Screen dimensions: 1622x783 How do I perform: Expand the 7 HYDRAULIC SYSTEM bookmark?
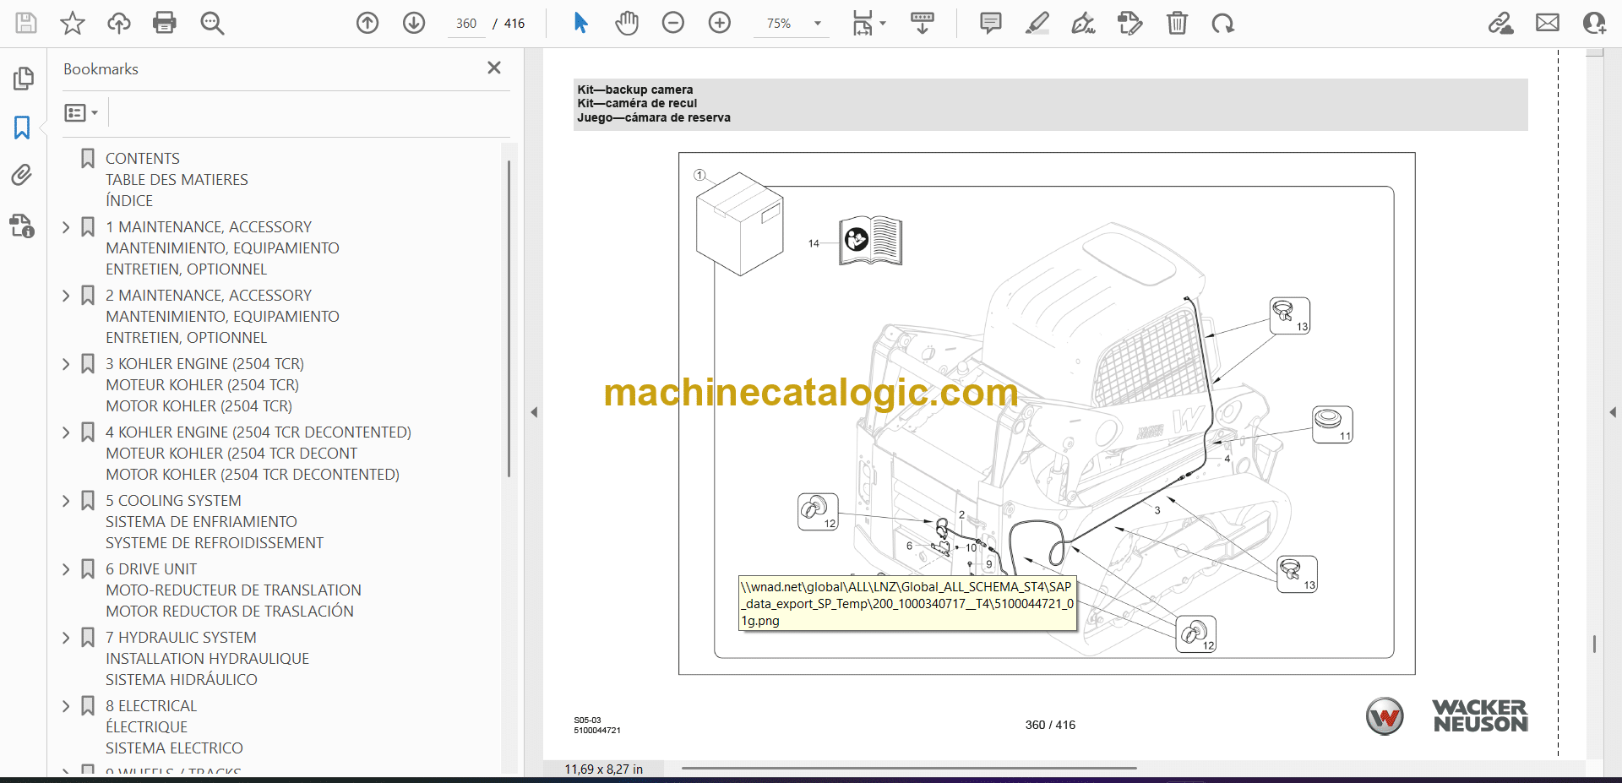pyautogui.click(x=66, y=638)
